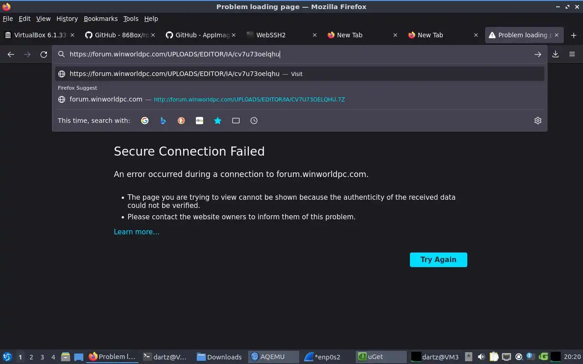
Task: Click the Go arrow in the address bar
Action: tap(538, 54)
